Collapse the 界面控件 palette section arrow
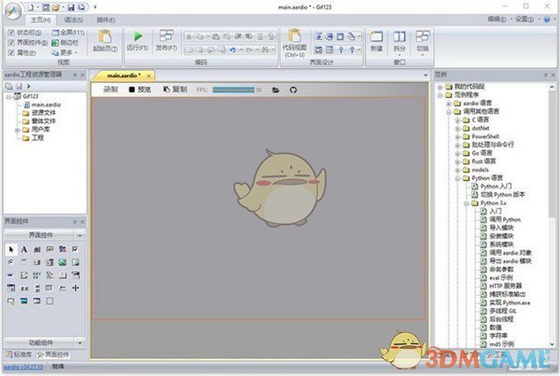The height and width of the screenshot is (376, 560). (79, 235)
